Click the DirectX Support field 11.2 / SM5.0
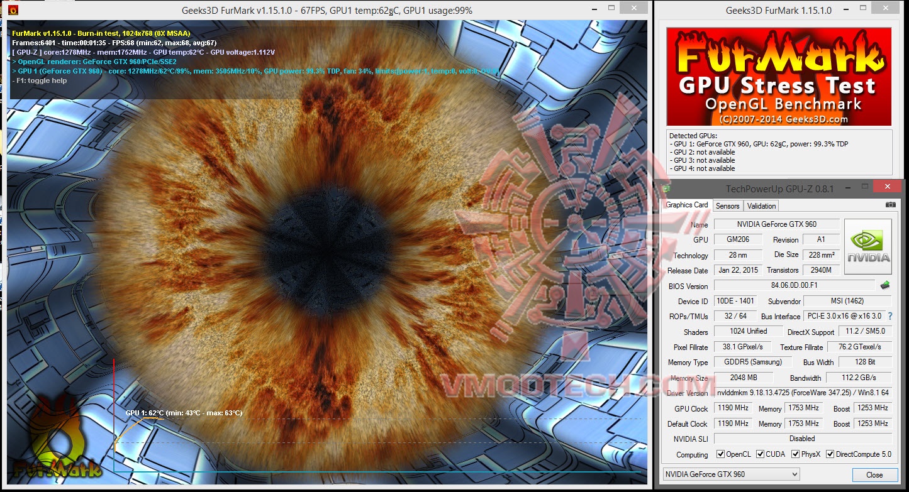This screenshot has height=492, width=909. [x=865, y=332]
